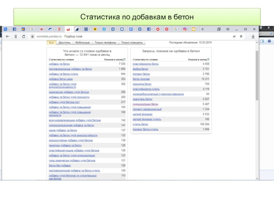Click the Yandex 'Я' button beside the back arrow
274x206 pixels.
click(15, 36)
